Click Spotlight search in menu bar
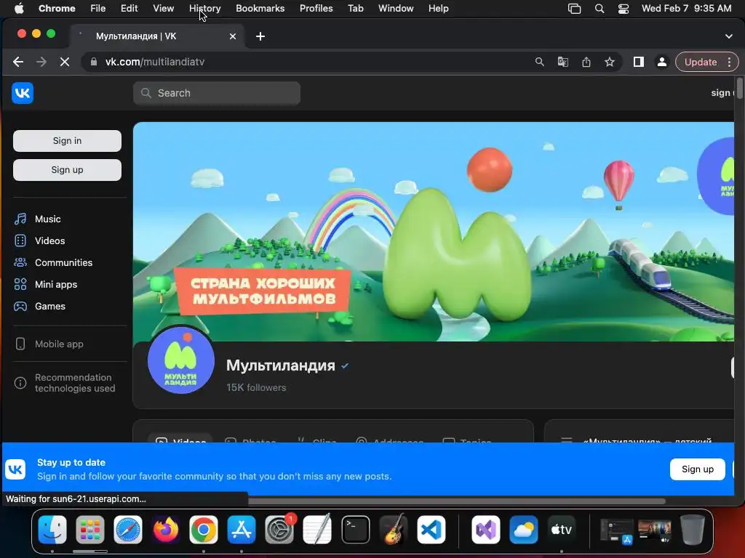 coord(599,8)
